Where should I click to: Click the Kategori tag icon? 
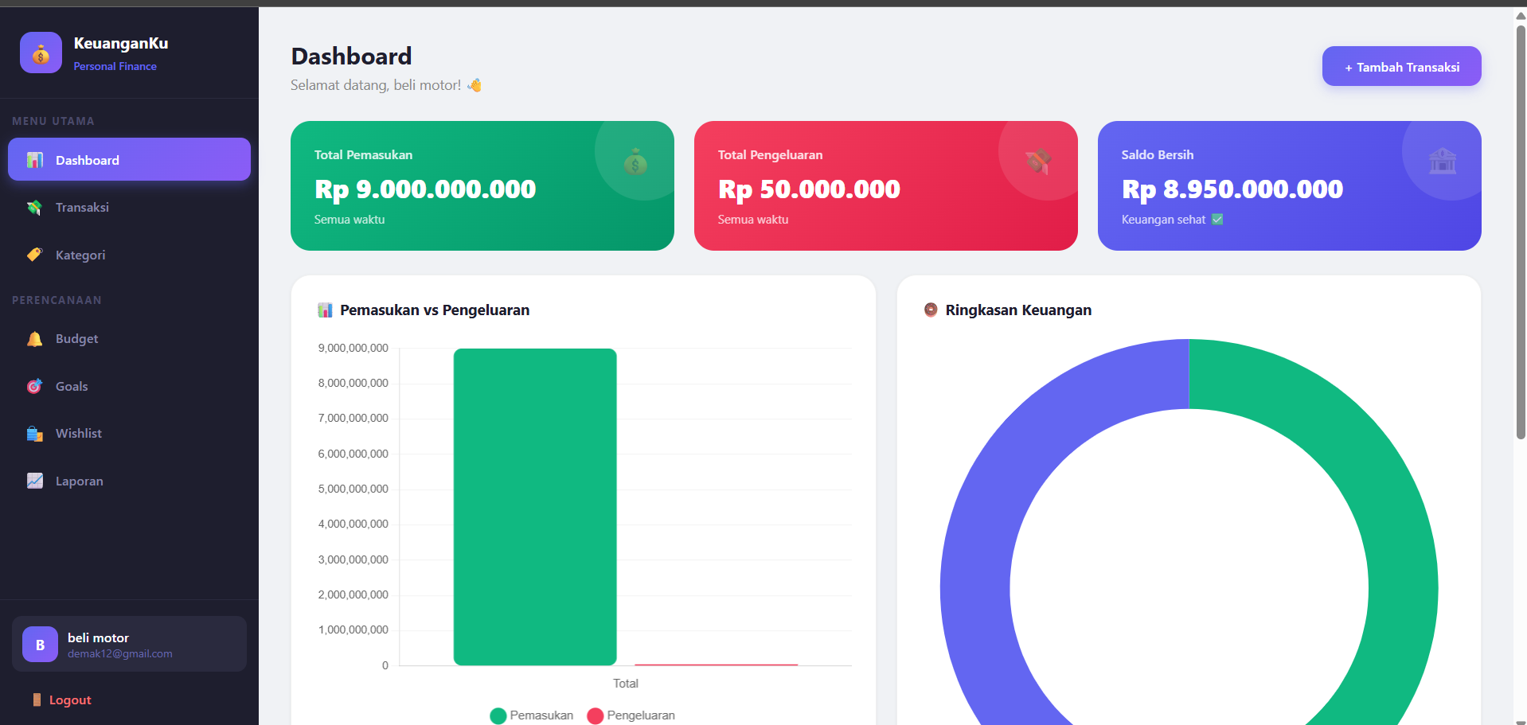pos(35,255)
